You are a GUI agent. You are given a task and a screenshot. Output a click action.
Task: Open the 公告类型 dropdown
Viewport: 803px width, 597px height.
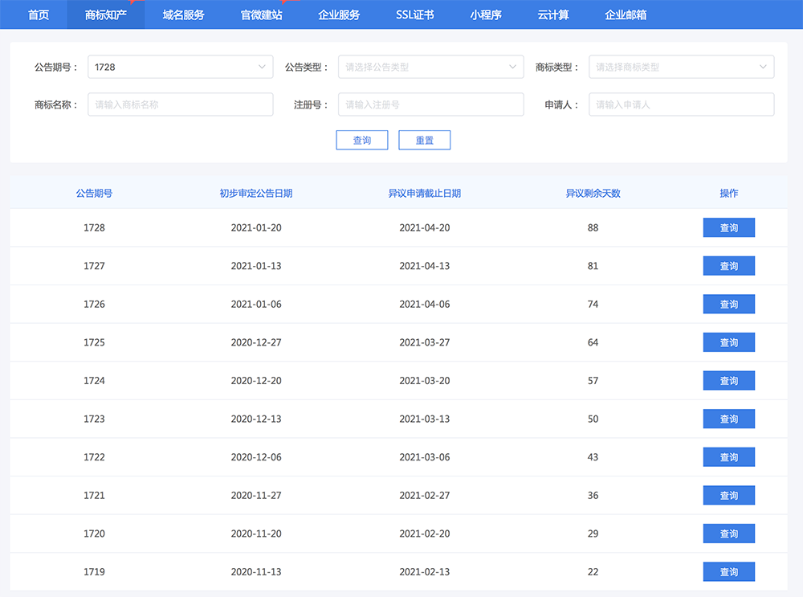tap(430, 67)
